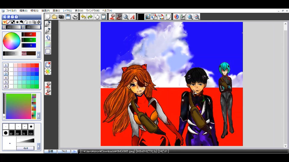Select the red paint bucket fill tool in top toolbar
The width and height of the screenshot is (289, 162).
coord(112,17)
